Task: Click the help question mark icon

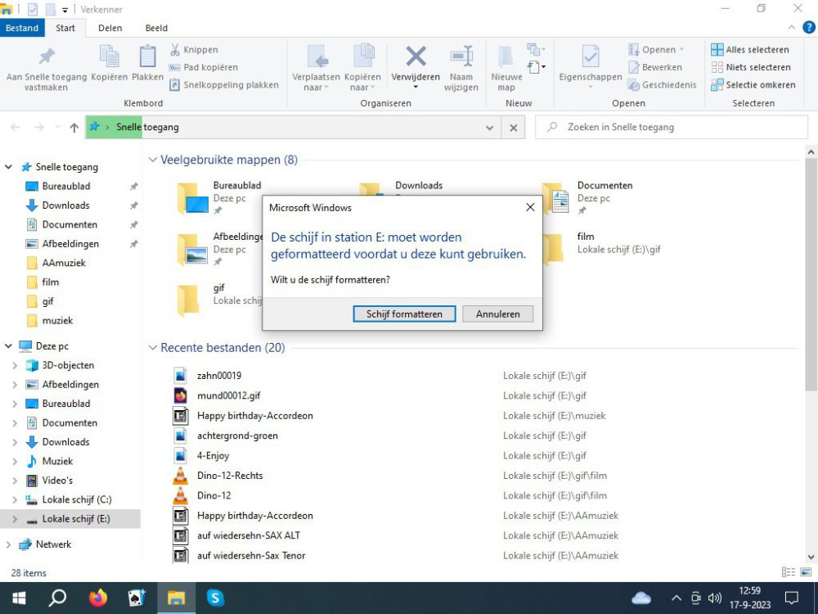Action: coord(809,28)
